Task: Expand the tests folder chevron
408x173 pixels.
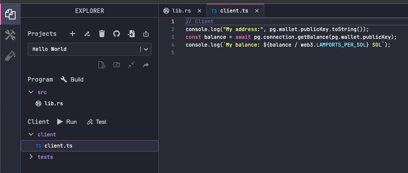Action: pos(31,157)
